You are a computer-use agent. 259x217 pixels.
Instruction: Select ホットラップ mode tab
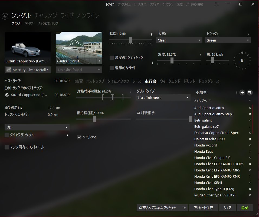[x=95, y=81]
